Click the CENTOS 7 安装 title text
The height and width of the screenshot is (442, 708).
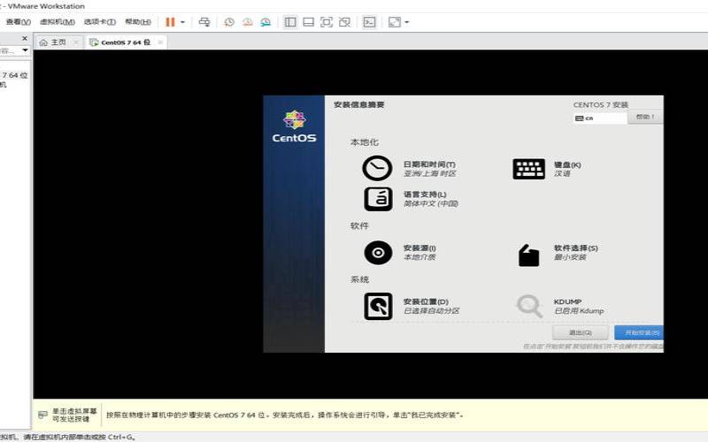tap(601, 104)
